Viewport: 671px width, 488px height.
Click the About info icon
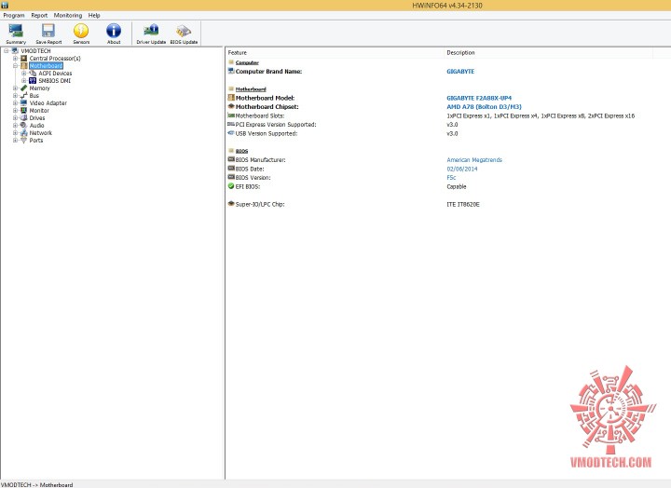click(114, 31)
